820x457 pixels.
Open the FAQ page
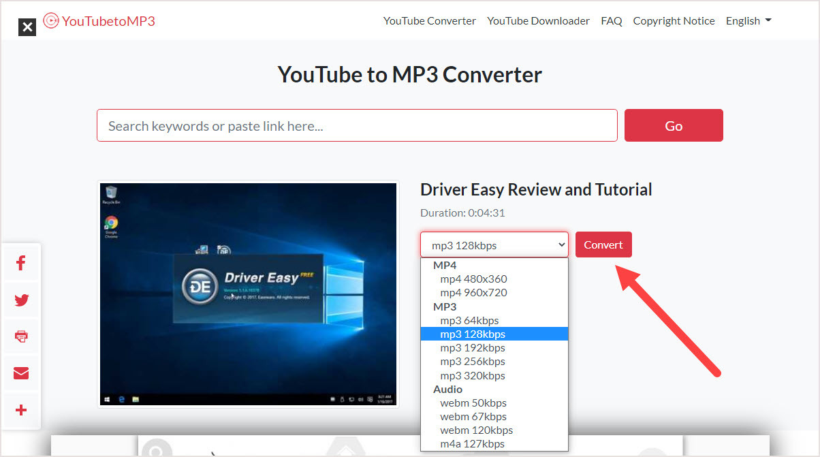611,20
